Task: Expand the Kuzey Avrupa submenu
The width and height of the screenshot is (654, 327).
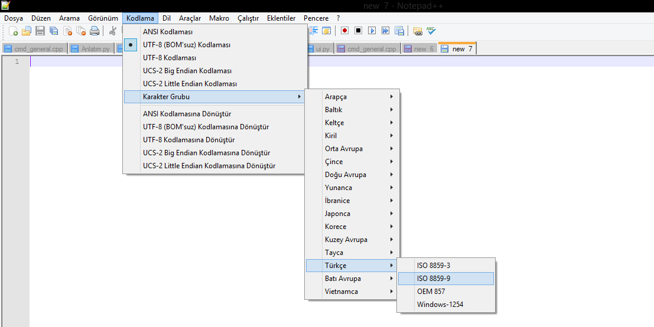Action: coord(352,240)
